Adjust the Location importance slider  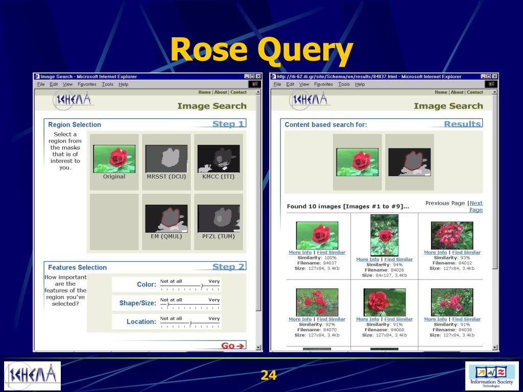(190, 324)
